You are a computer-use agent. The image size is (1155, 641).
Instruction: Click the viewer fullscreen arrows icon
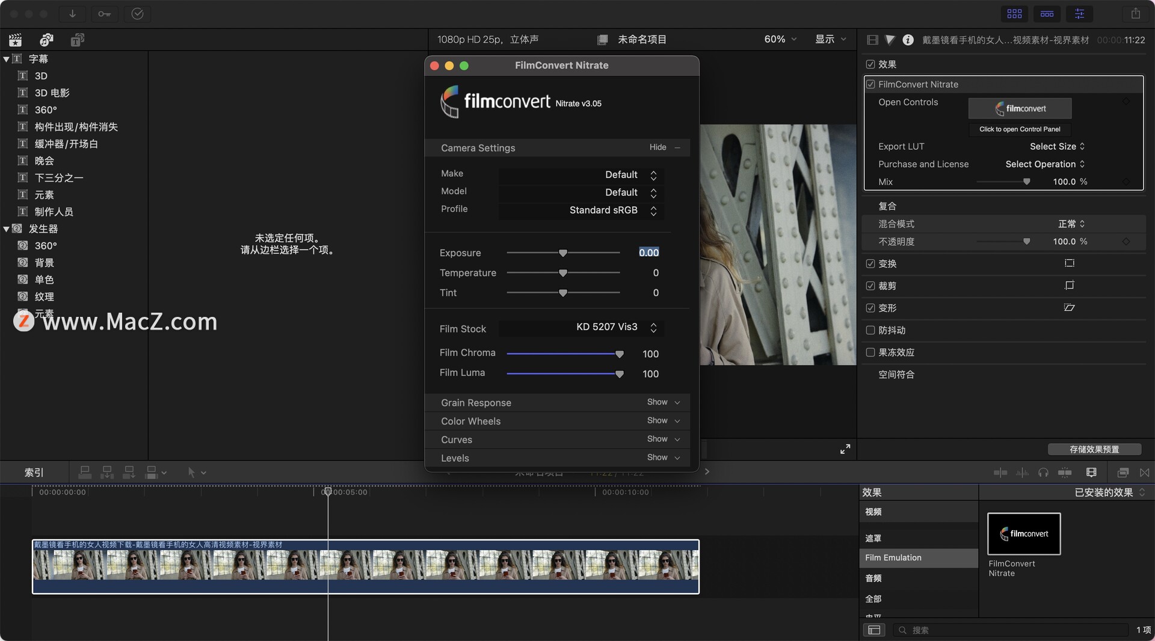click(x=845, y=449)
